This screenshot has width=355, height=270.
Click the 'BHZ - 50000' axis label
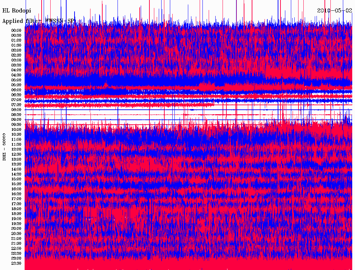4,147
